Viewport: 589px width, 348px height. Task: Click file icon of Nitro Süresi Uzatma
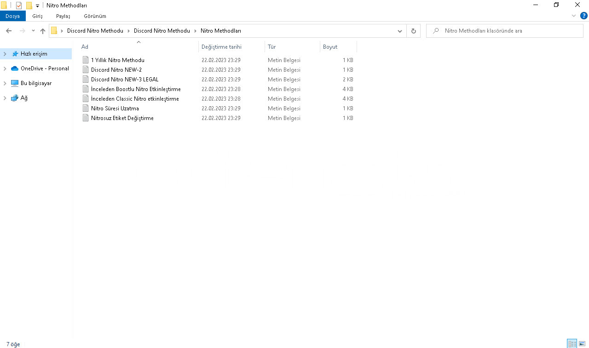pyautogui.click(x=86, y=108)
